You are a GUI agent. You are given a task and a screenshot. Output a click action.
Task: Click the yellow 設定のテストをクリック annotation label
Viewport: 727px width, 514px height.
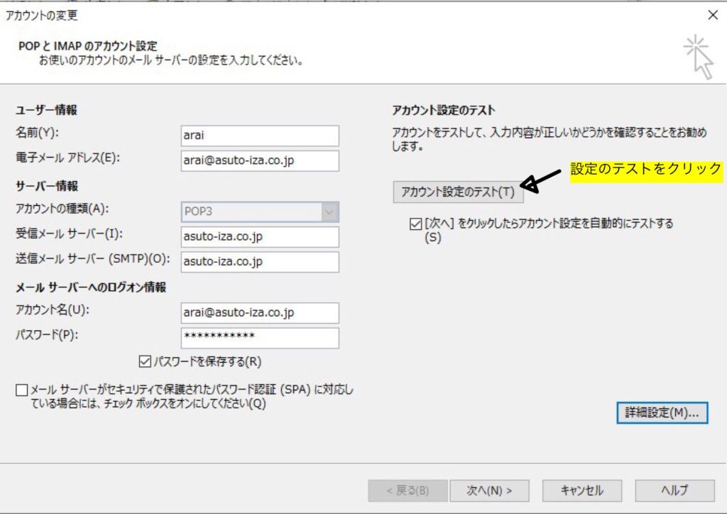click(x=646, y=170)
